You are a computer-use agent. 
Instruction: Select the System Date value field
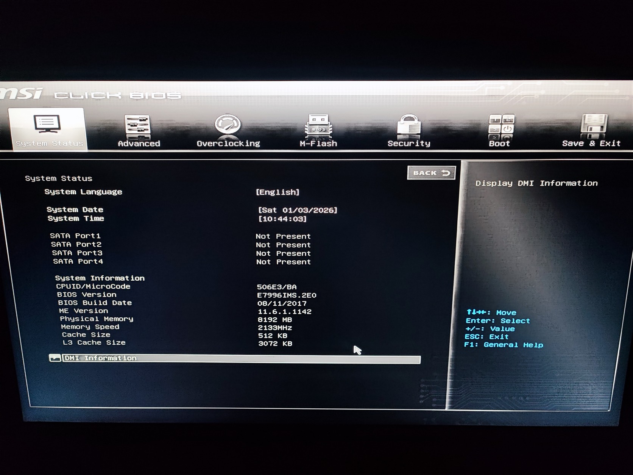[298, 210]
